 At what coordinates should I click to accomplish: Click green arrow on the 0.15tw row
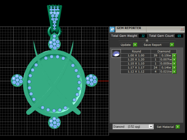[x=174, y=56]
